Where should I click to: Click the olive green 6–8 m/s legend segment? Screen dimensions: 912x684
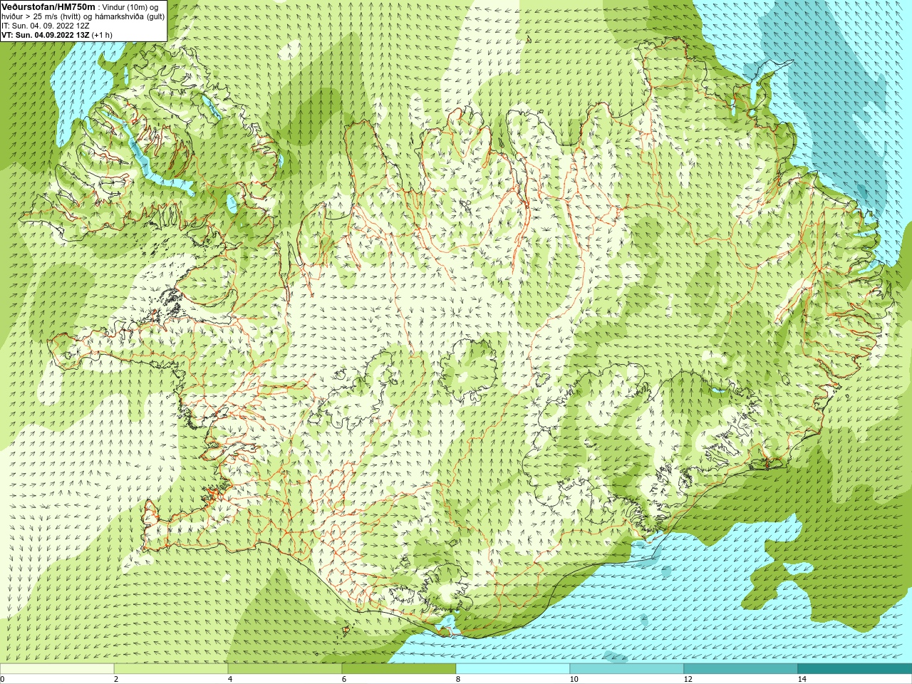click(399, 669)
